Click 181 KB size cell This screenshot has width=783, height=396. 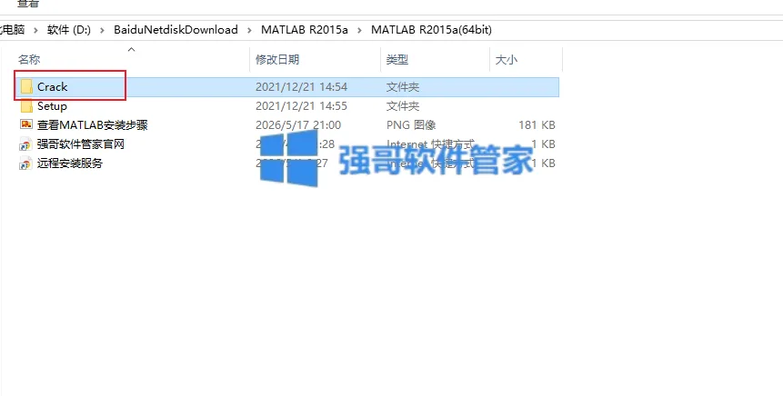[537, 125]
